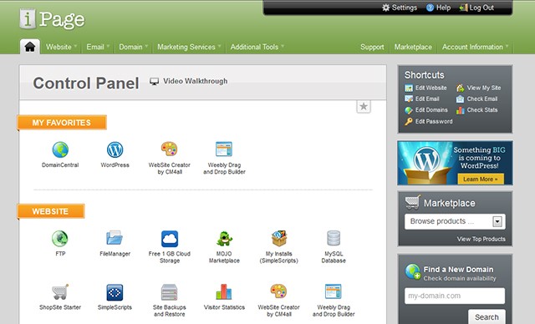Expand the Account Information menu
The width and height of the screenshot is (535, 324).
point(475,47)
